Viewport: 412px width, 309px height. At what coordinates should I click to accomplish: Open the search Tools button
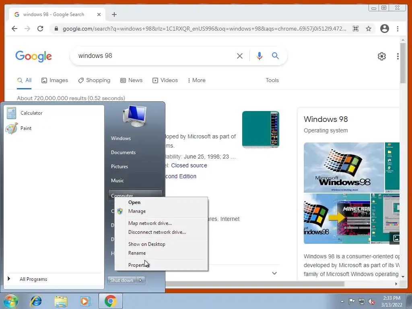tap(272, 80)
